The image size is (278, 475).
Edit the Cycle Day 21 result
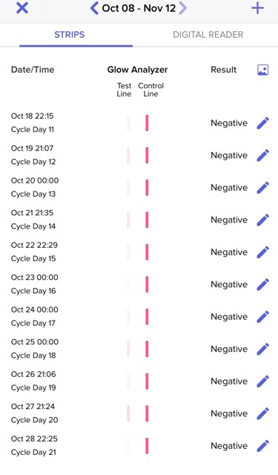(263, 446)
